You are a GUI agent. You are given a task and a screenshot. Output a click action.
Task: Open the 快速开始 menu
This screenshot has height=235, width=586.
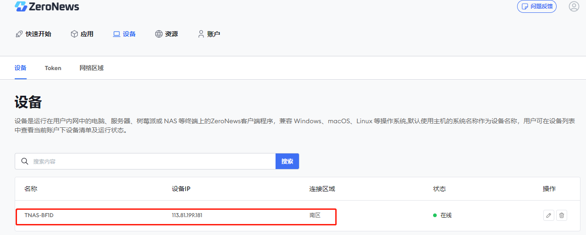click(x=33, y=34)
